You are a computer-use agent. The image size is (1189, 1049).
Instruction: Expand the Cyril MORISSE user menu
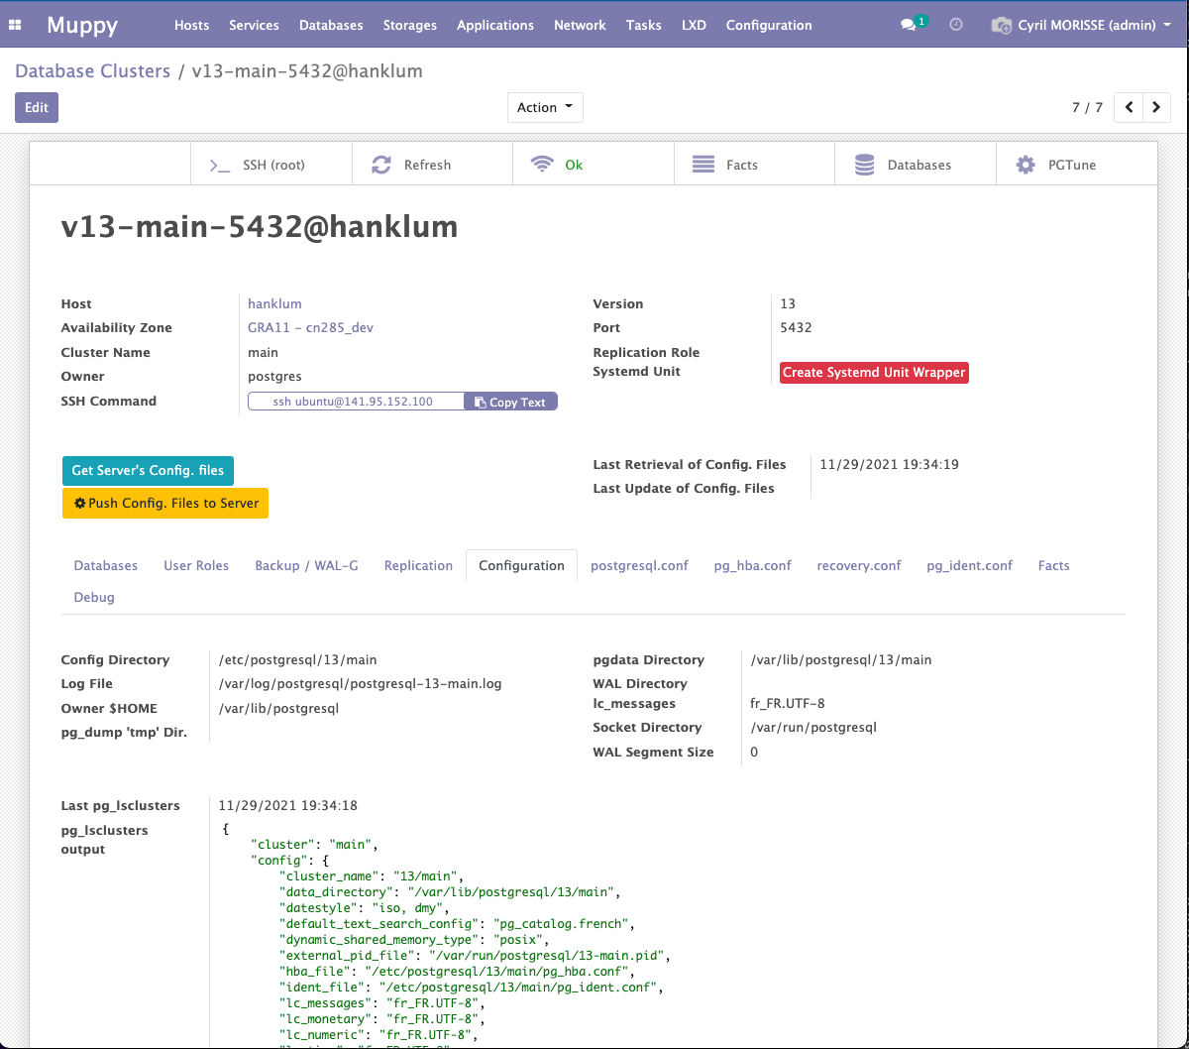click(1083, 25)
